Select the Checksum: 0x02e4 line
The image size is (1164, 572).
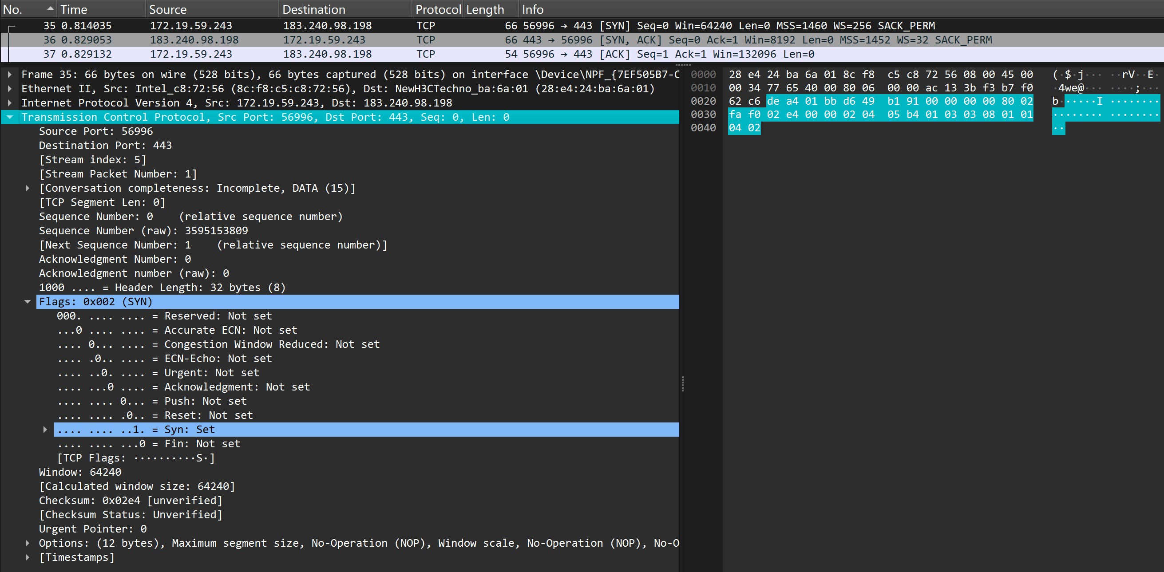[130, 501]
